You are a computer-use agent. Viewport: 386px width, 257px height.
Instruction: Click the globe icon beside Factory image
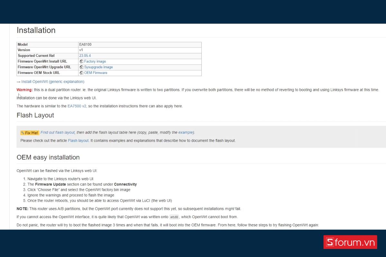pyautogui.click(x=81, y=61)
